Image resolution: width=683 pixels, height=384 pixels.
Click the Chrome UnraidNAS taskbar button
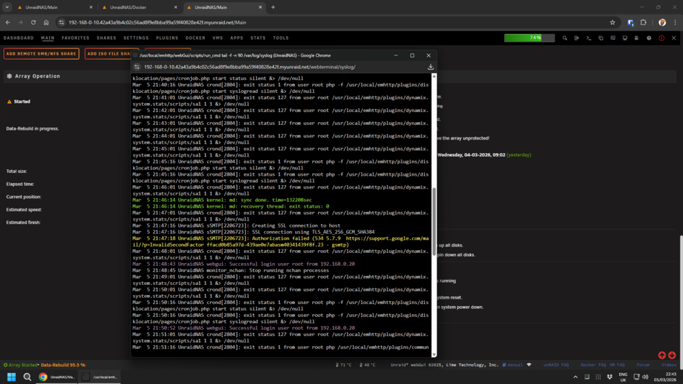pos(58,377)
